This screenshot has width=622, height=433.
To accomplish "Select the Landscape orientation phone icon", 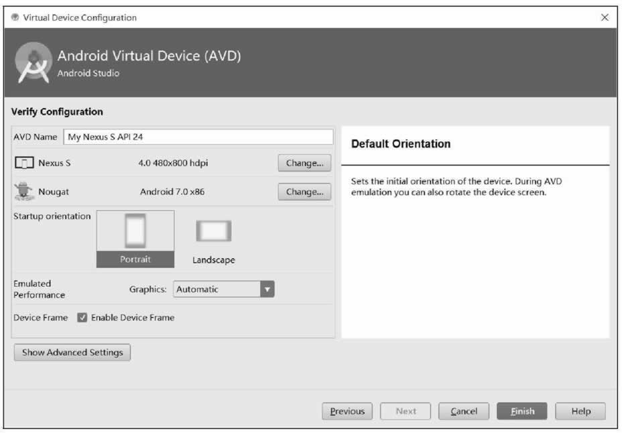I will click(214, 231).
